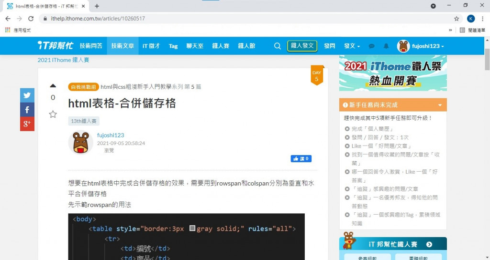This screenshot has width=490, height=260.
Task: Click the DAY 5 ribbon badge
Action: pos(317,75)
